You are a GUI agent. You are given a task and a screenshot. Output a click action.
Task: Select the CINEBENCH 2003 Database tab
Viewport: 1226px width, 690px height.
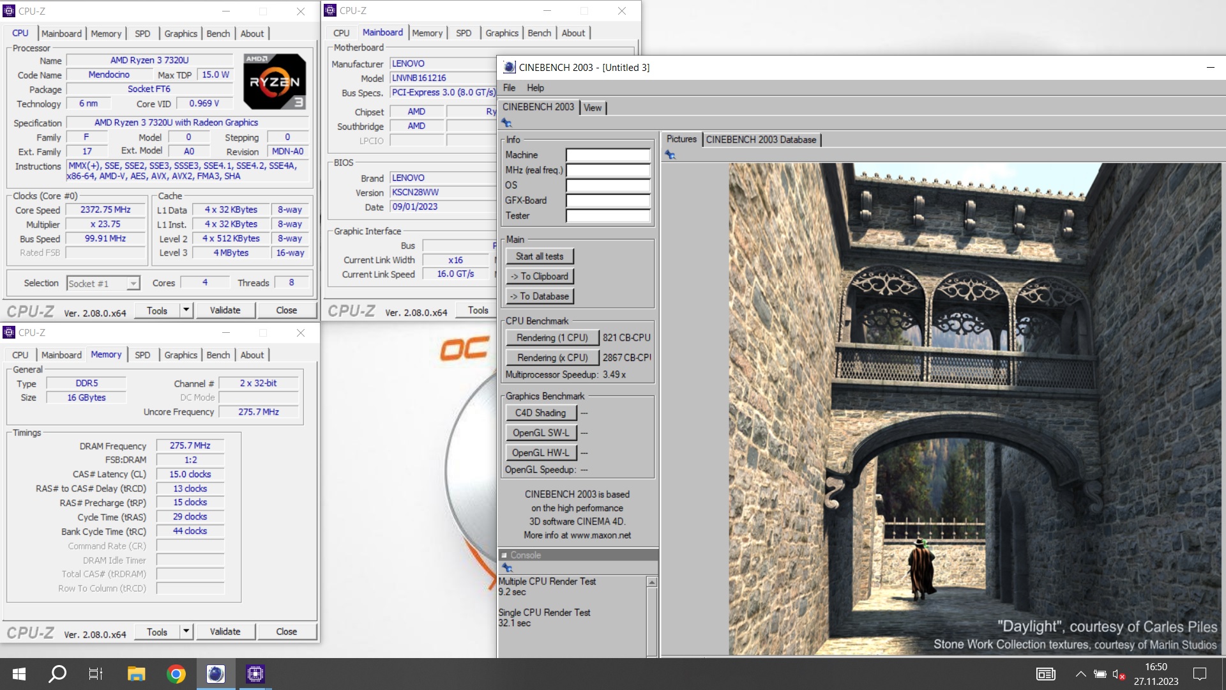pos(761,139)
